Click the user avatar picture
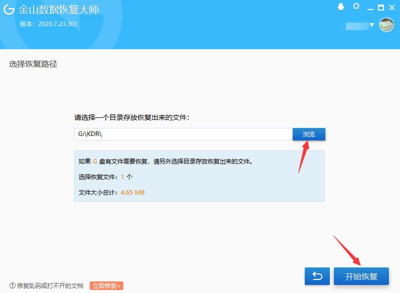 point(387,25)
